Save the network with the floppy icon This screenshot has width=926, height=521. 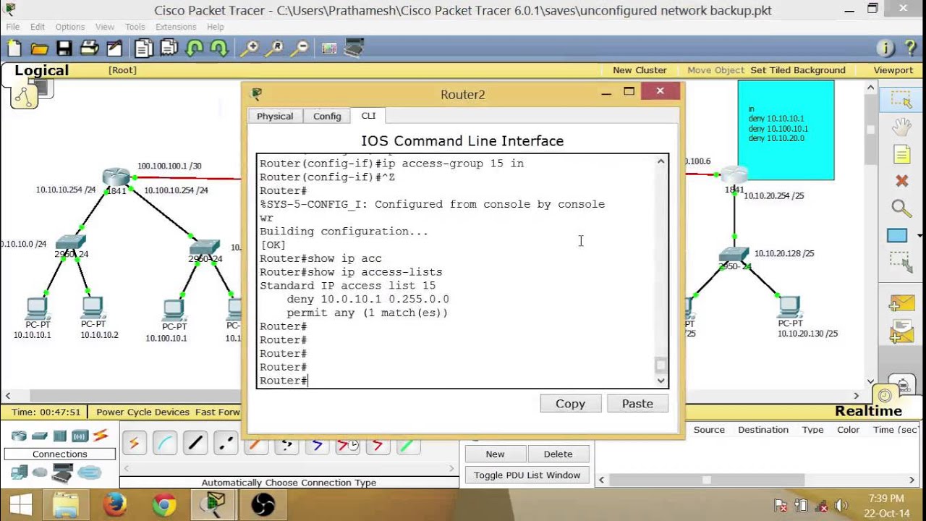(x=64, y=48)
